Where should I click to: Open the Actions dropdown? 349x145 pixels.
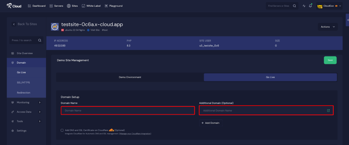[328, 27]
